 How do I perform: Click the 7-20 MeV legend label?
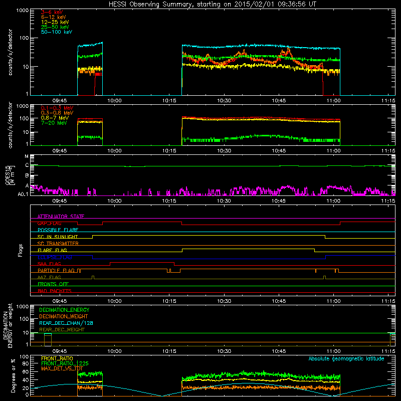pyautogui.click(x=54, y=123)
